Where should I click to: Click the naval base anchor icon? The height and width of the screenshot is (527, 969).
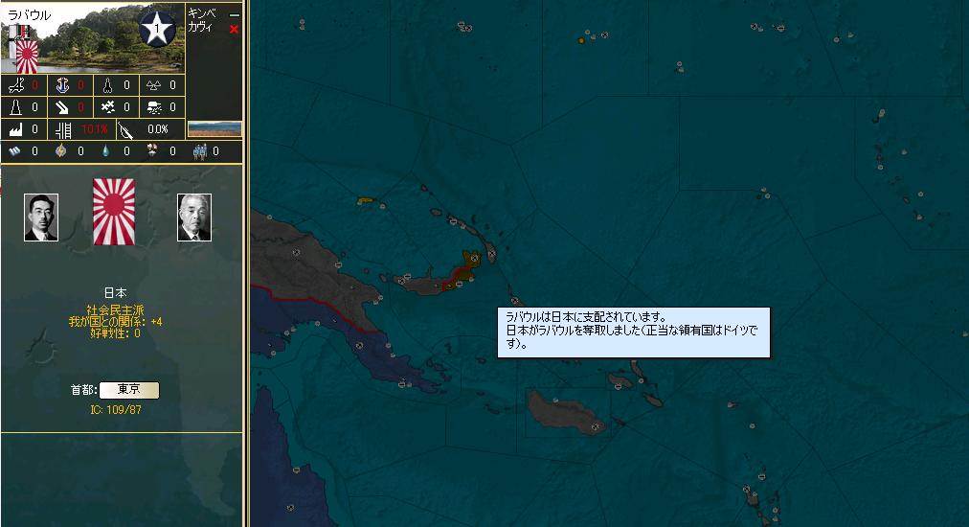click(x=62, y=84)
